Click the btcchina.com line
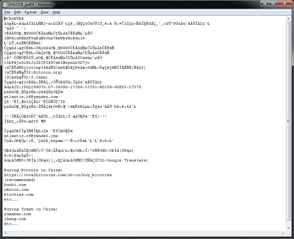The image size is (294, 239). pos(19,194)
